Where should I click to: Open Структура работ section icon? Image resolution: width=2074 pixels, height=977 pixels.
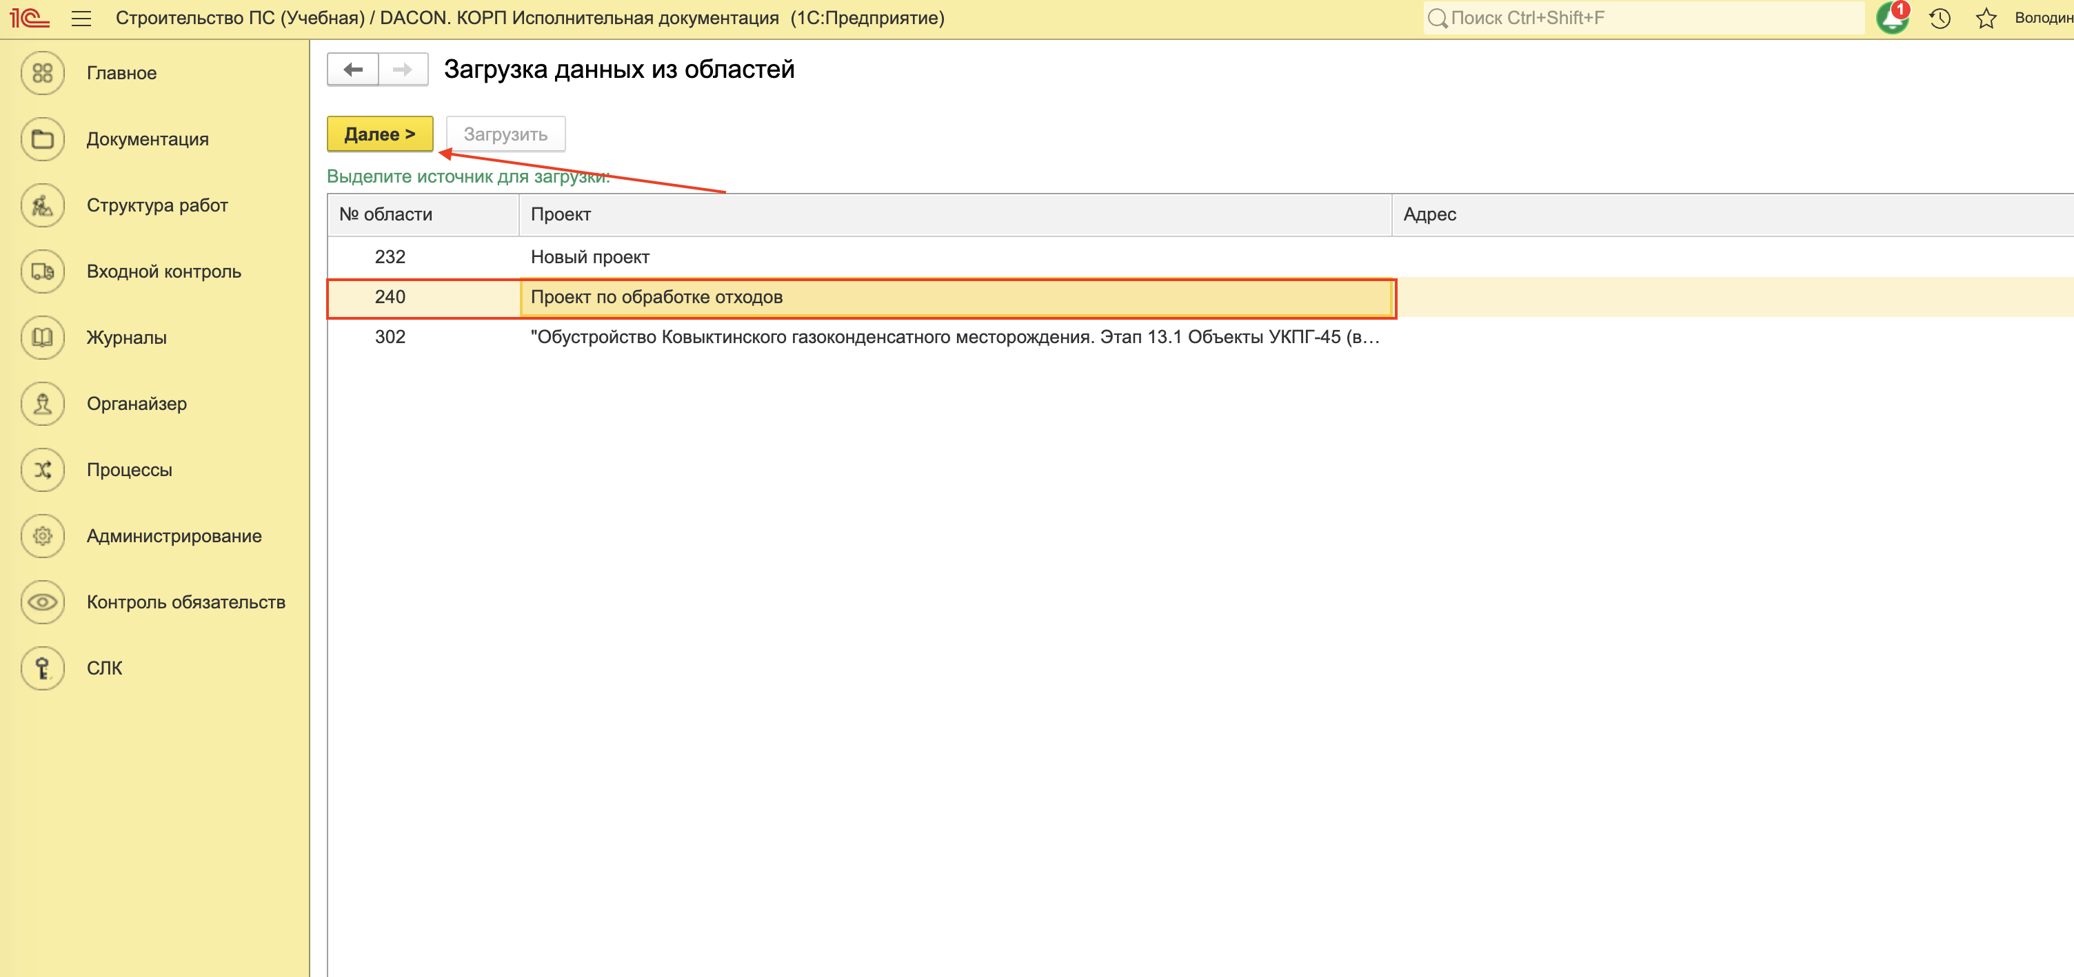pos(42,205)
